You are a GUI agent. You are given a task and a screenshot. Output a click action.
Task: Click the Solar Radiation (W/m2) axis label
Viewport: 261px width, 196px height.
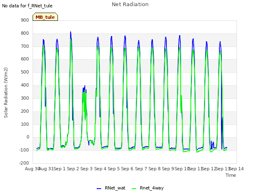[x=6, y=93]
